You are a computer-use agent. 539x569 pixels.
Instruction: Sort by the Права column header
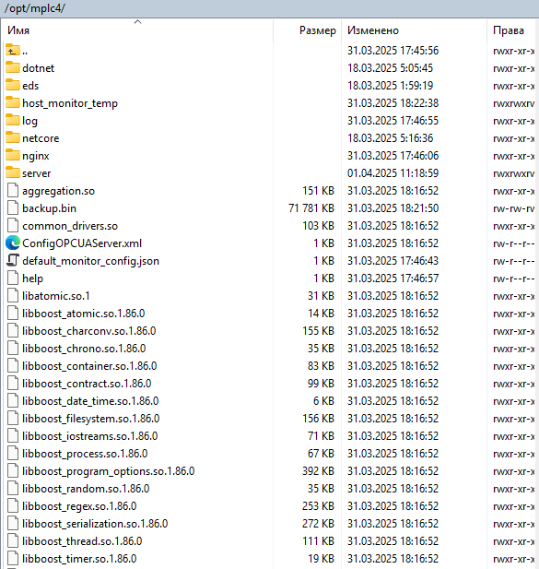click(512, 30)
